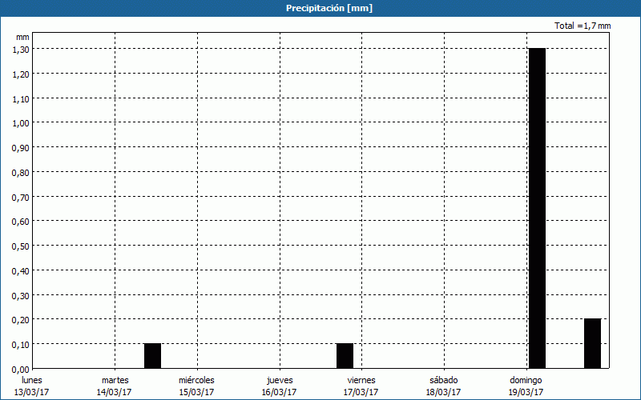Viewport: 641px width, 400px height.
Task: Click the 1,30 y-axis value
Action: (x=21, y=50)
